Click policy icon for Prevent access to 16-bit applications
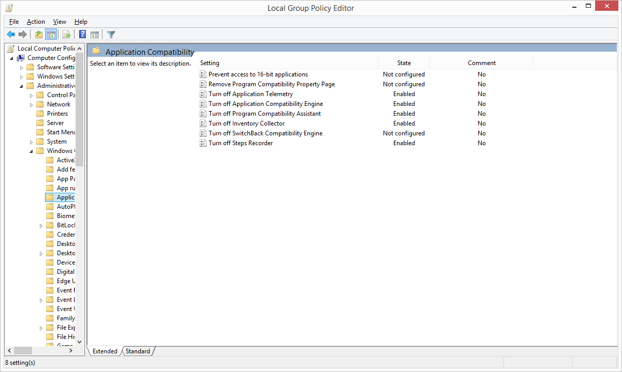The width and height of the screenshot is (622, 372). pyautogui.click(x=203, y=74)
